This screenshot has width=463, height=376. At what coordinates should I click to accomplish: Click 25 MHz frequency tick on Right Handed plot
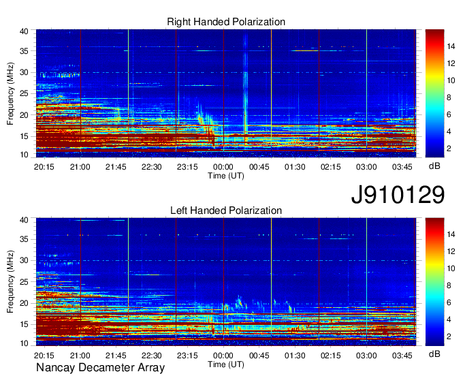[x=24, y=94]
